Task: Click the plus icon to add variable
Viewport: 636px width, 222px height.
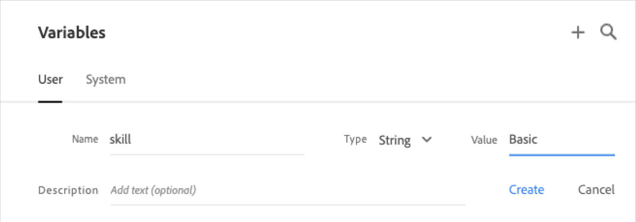Action: coord(578,32)
